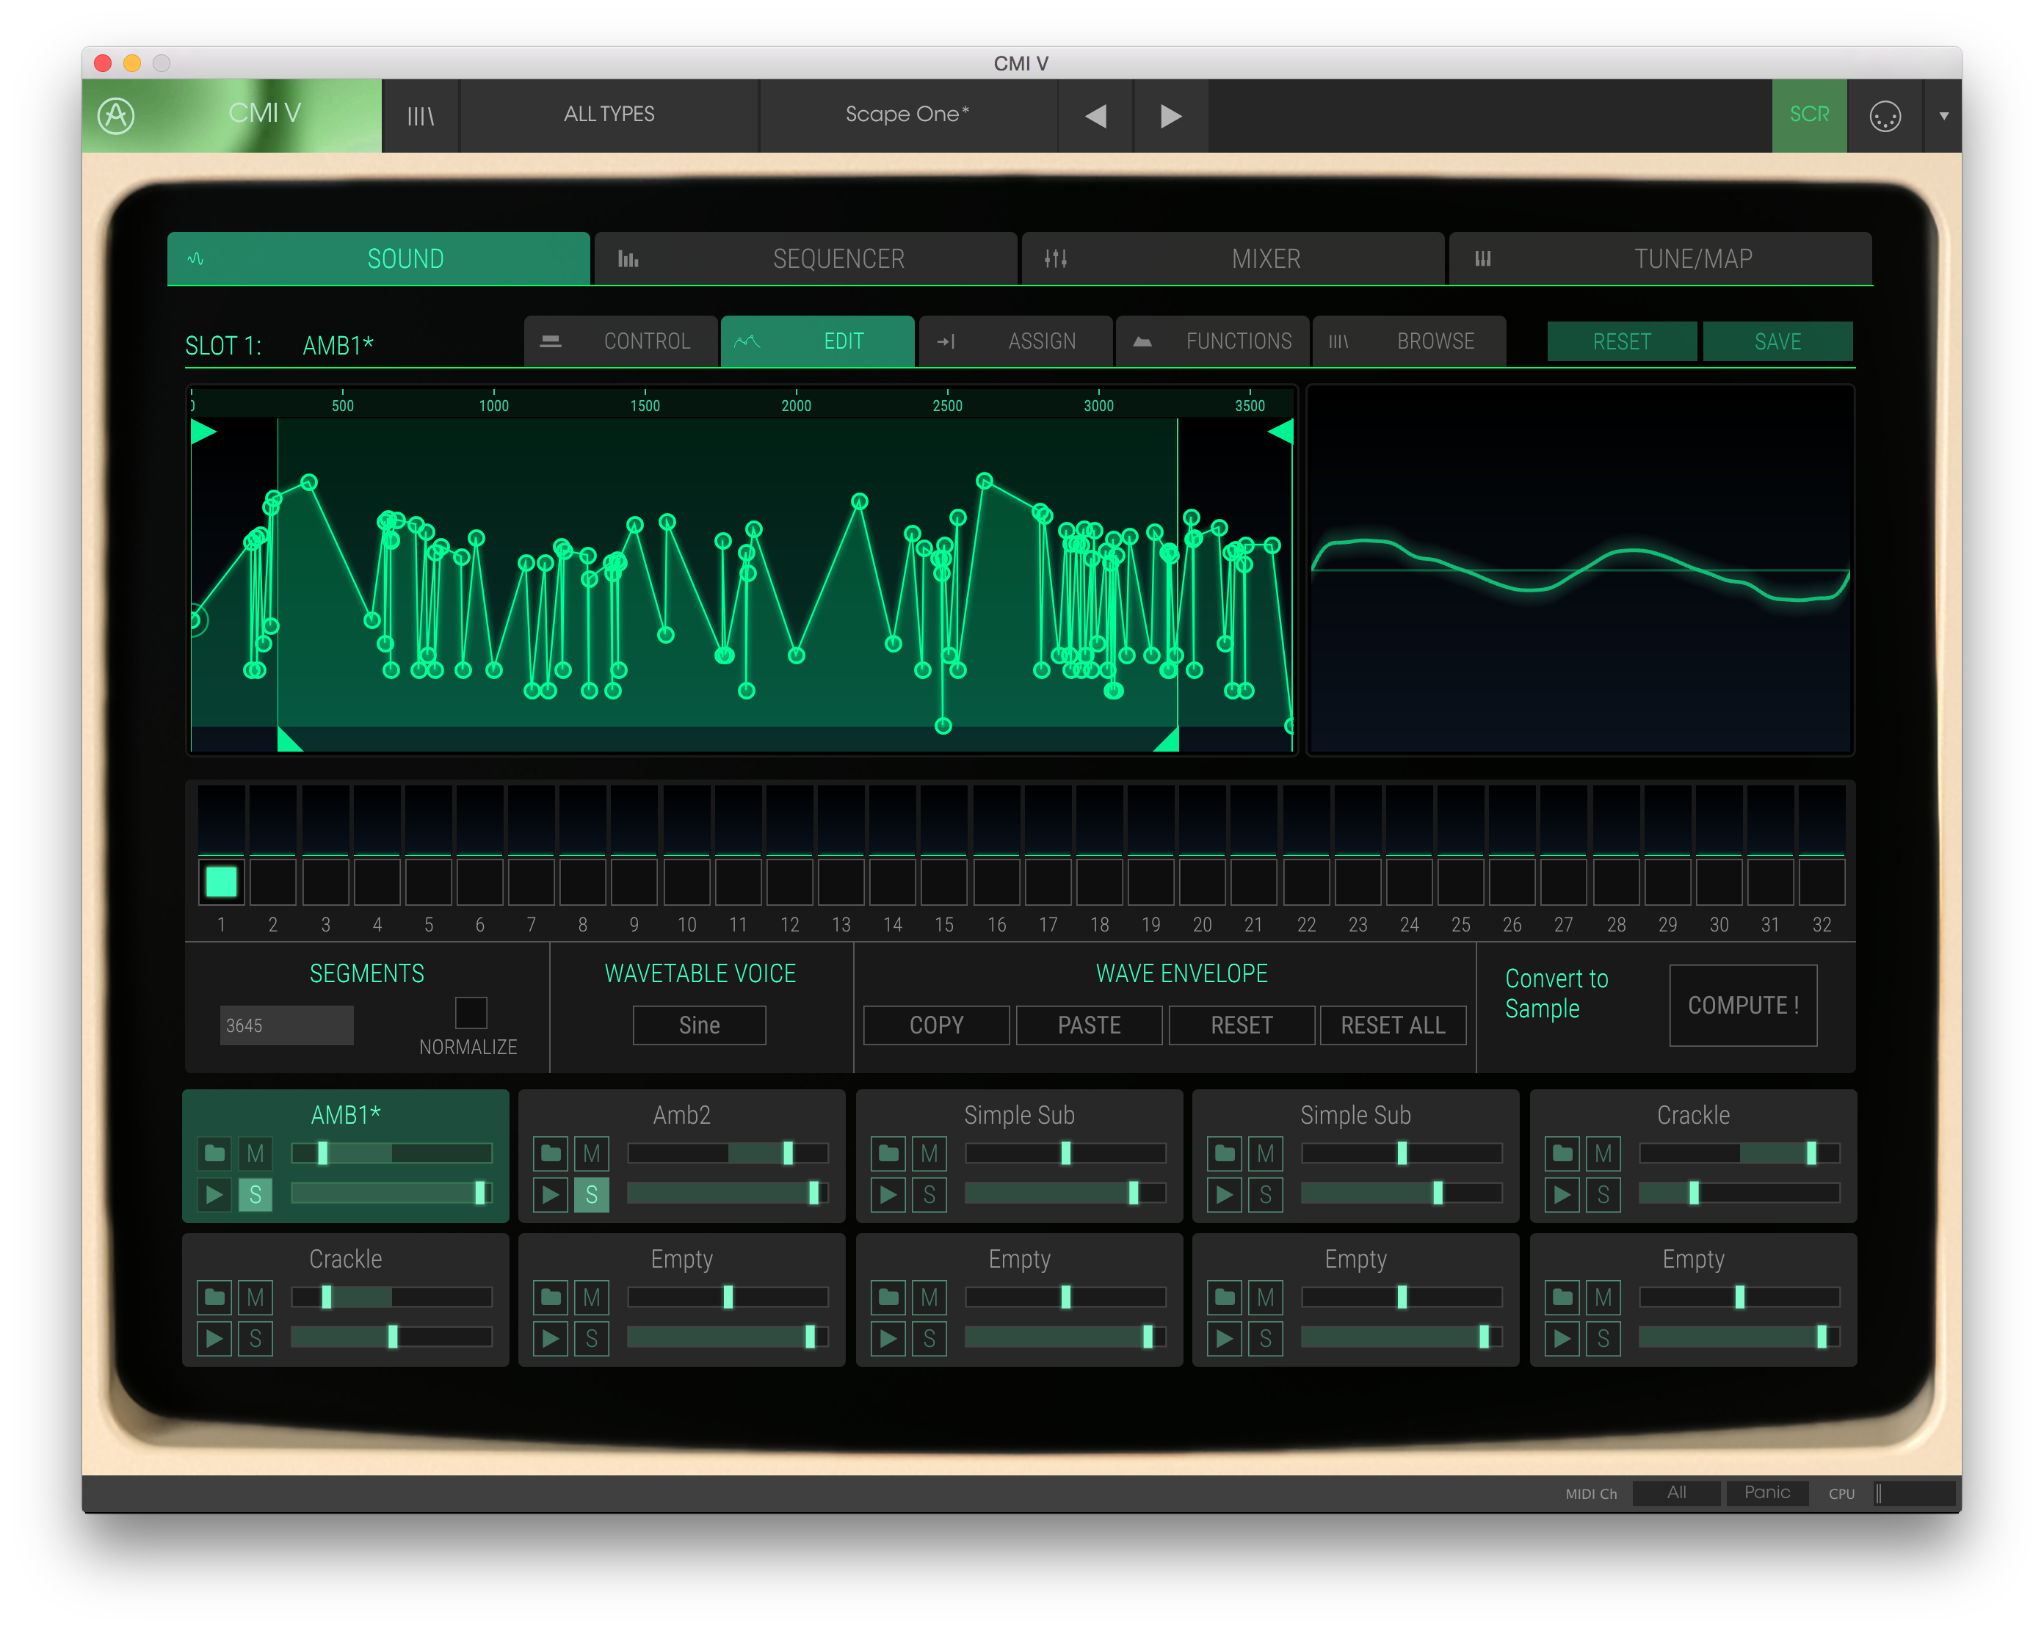Open the Wavetable Voice Sine selector

[x=699, y=1025]
